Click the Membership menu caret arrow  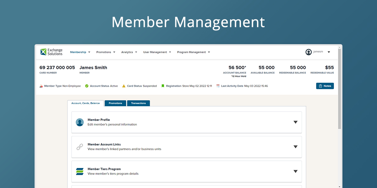(89, 52)
